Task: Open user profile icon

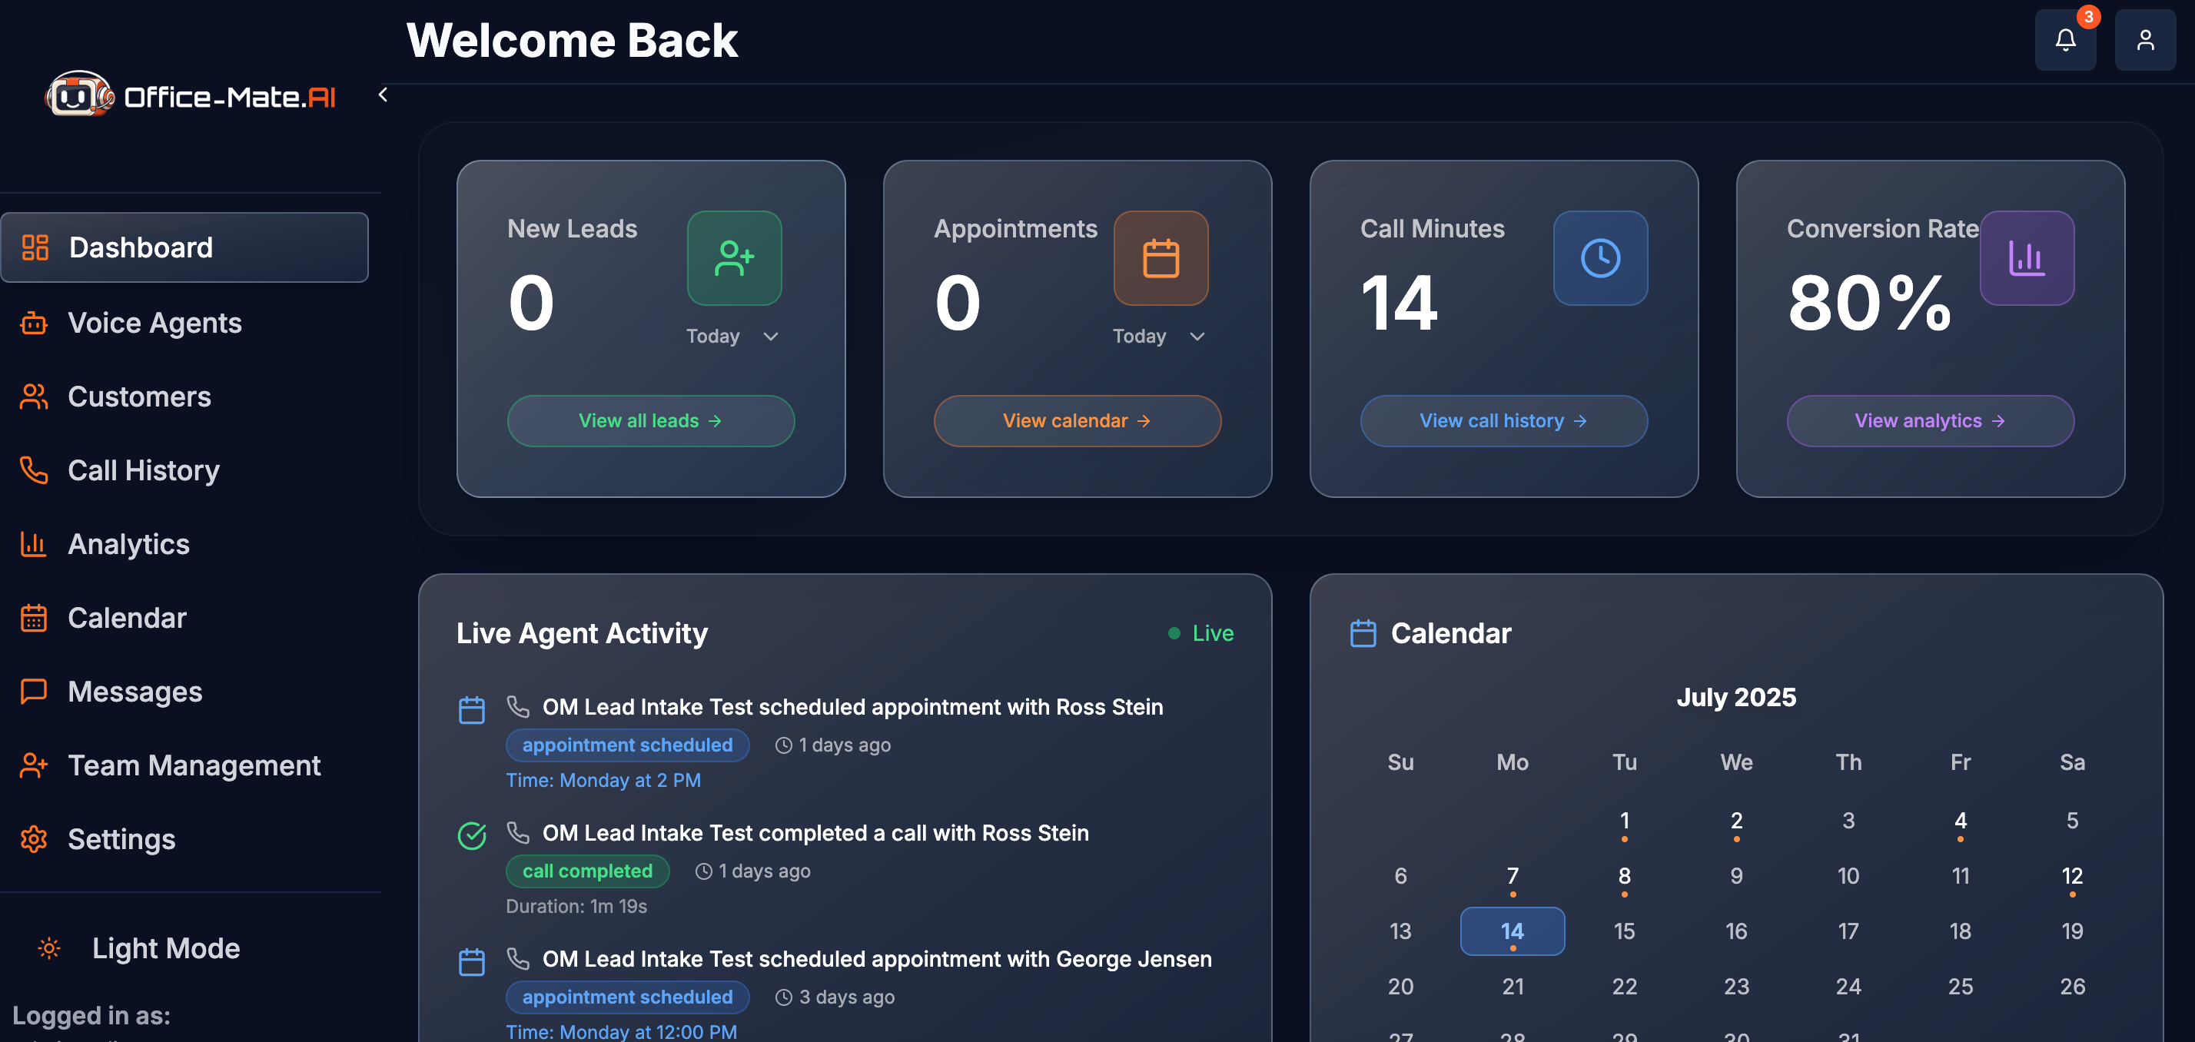Action: click(x=2145, y=40)
